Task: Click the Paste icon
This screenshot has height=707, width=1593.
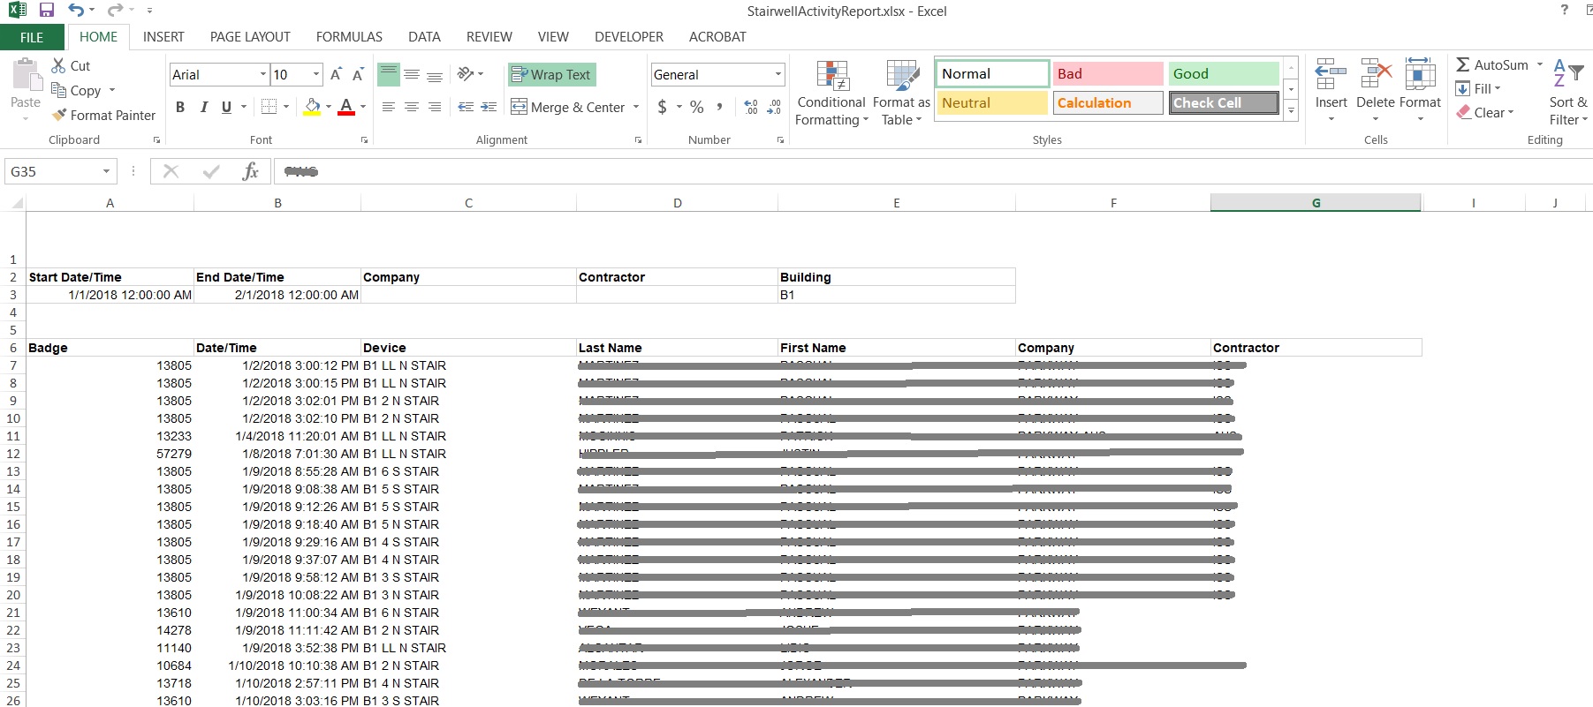Action: (x=26, y=76)
